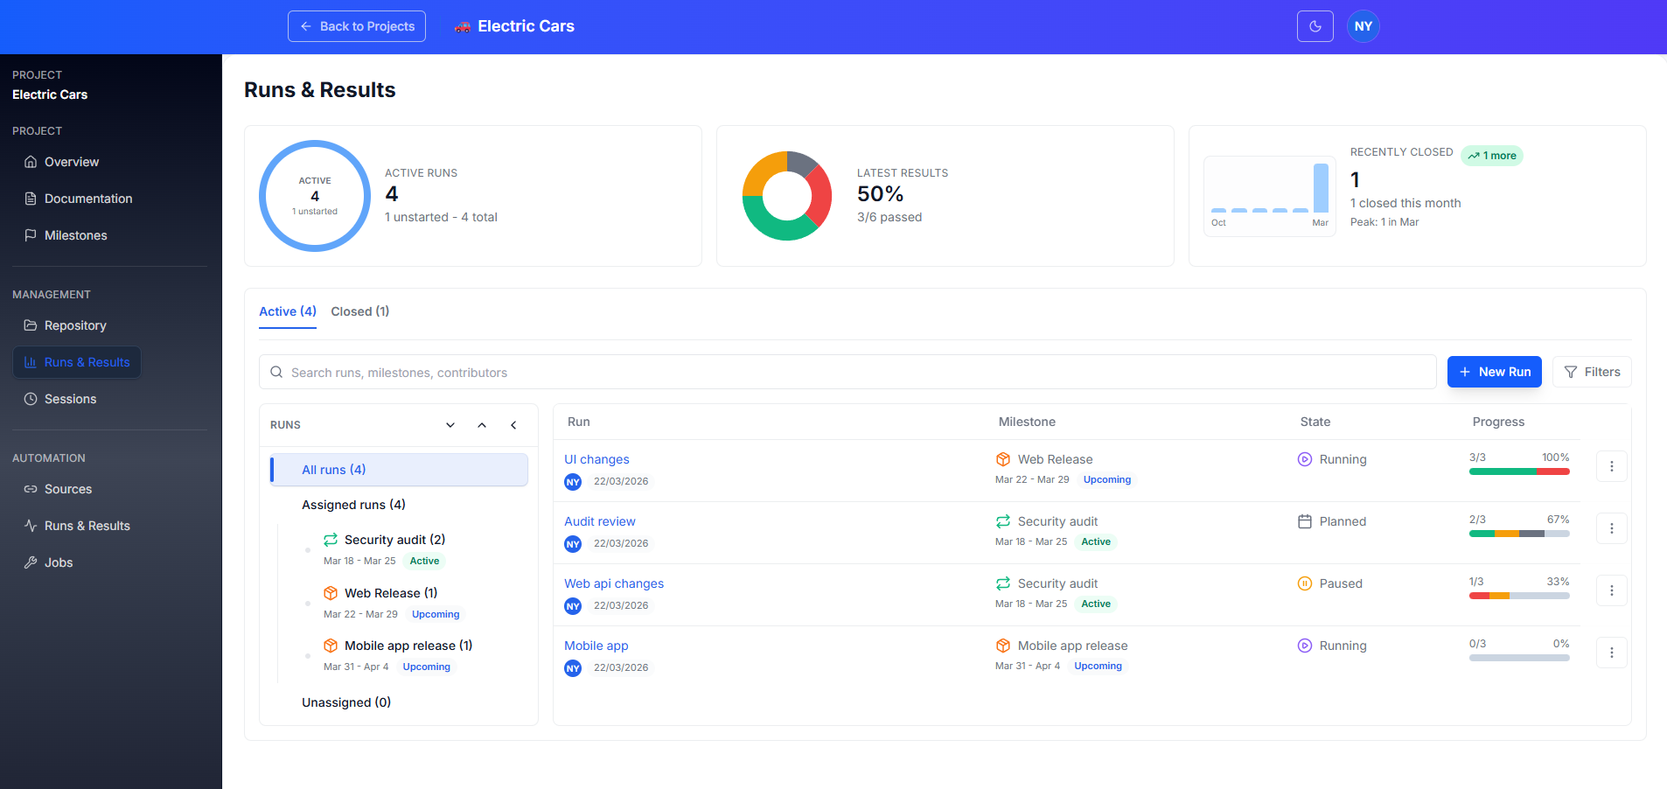Open the NY profile avatar menu
The image size is (1667, 789).
point(1363,26)
